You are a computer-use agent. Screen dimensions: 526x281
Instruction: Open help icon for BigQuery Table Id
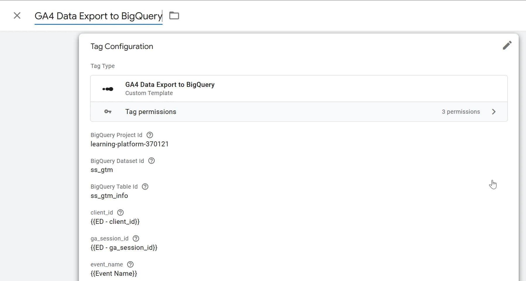(x=145, y=187)
